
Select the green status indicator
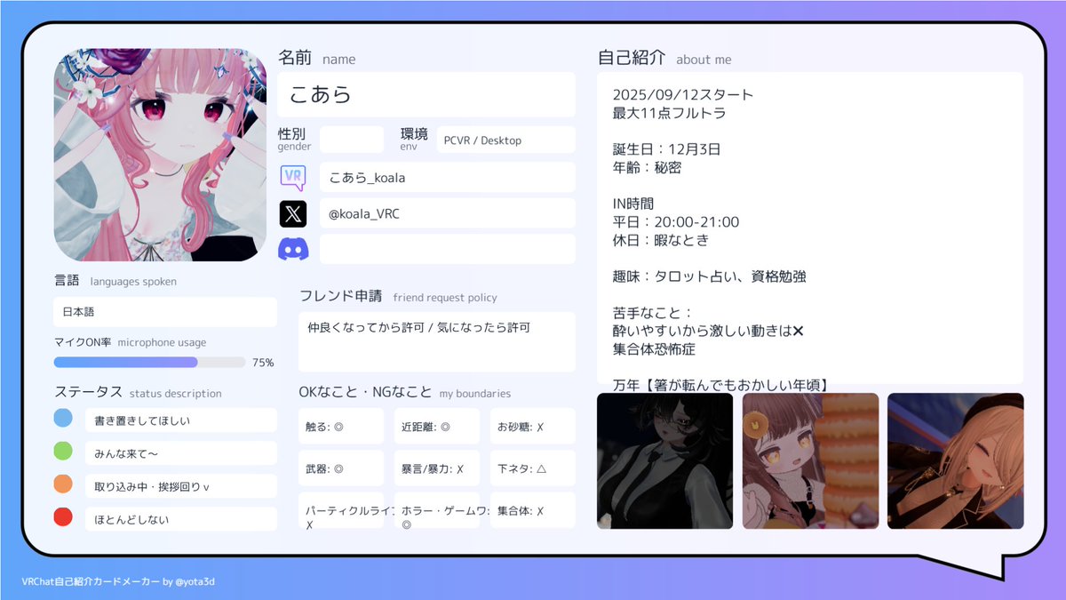[62, 451]
